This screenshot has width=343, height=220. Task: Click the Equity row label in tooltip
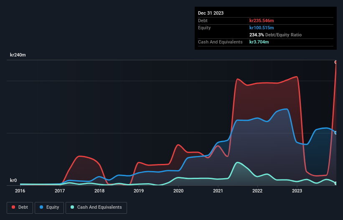point(204,28)
